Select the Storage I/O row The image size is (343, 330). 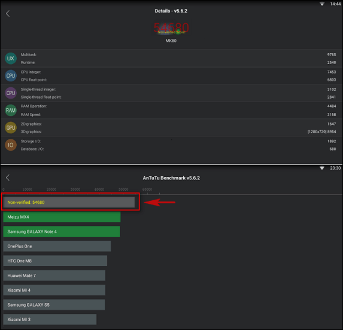point(171,141)
